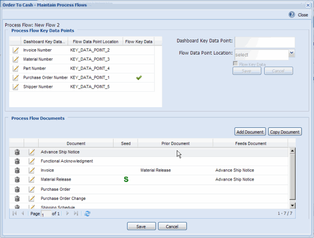314x238 pixels.
Task: Sort by Prior Document column header
Action: (175, 143)
